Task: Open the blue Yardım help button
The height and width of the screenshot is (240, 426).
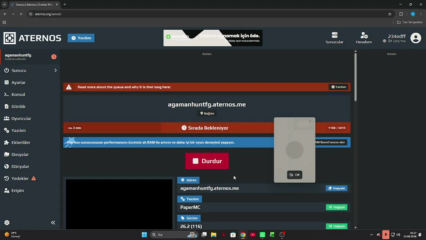Action: (81, 38)
